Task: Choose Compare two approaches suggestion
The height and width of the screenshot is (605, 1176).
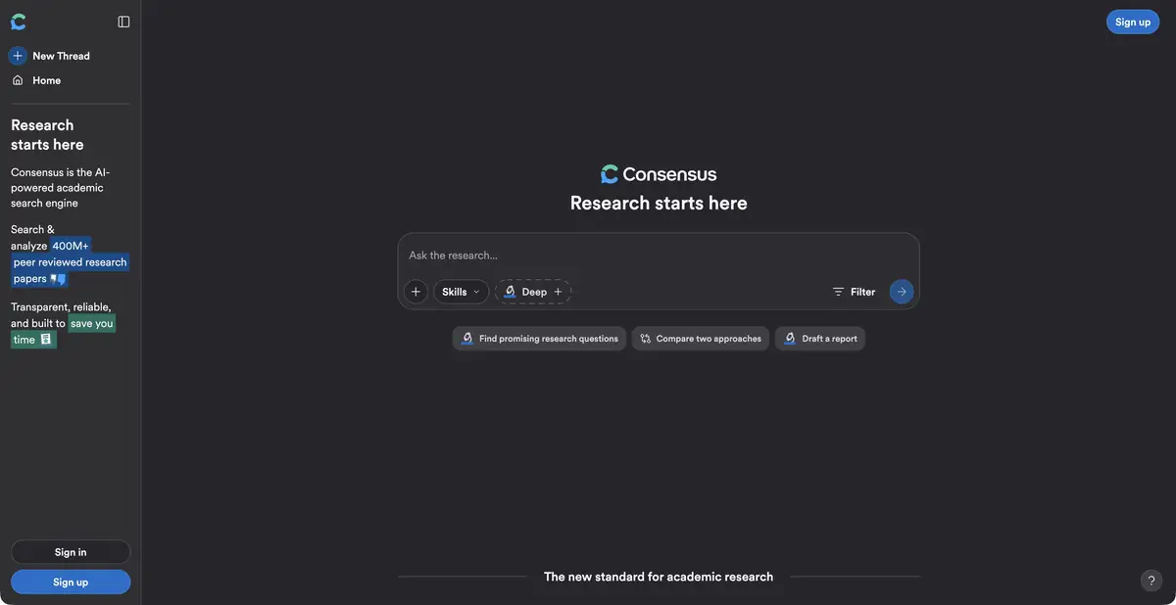Action: tap(700, 339)
